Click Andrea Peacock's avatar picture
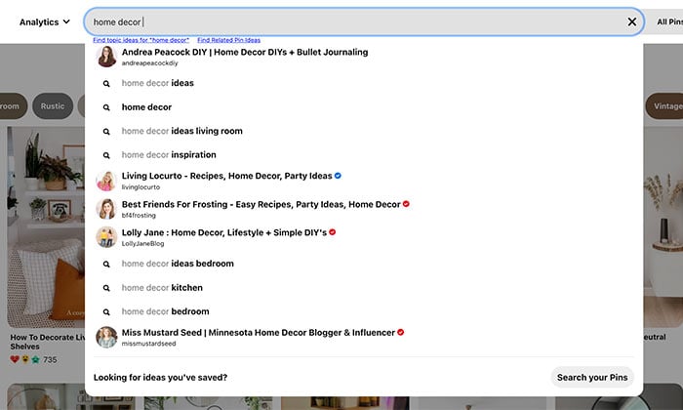Screen dimensions: 683x410 pos(106,57)
